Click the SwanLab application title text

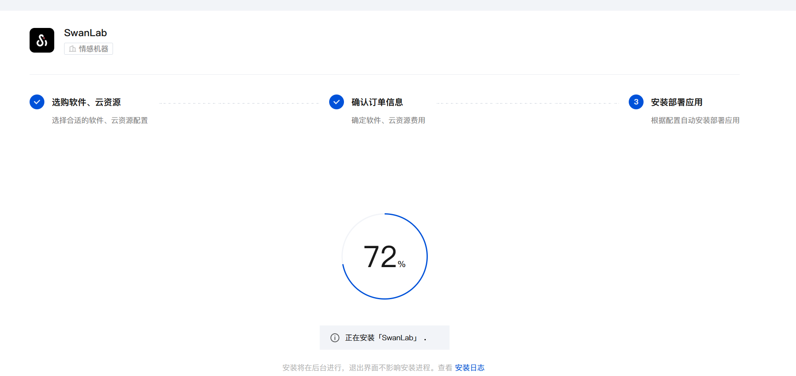click(85, 33)
